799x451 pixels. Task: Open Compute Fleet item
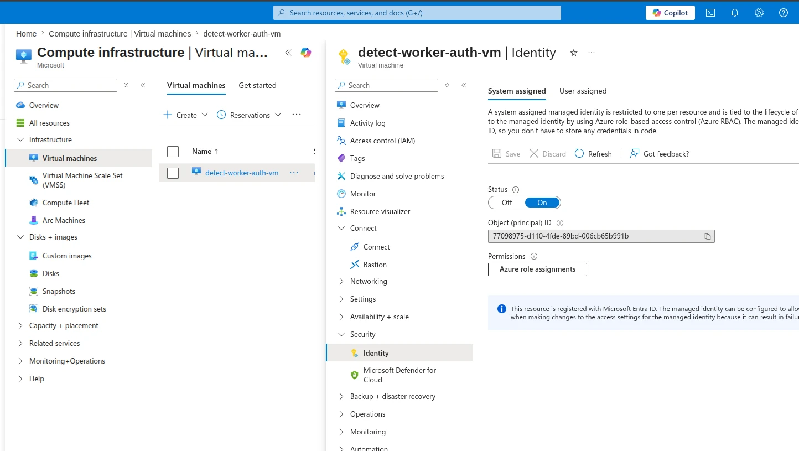click(66, 203)
